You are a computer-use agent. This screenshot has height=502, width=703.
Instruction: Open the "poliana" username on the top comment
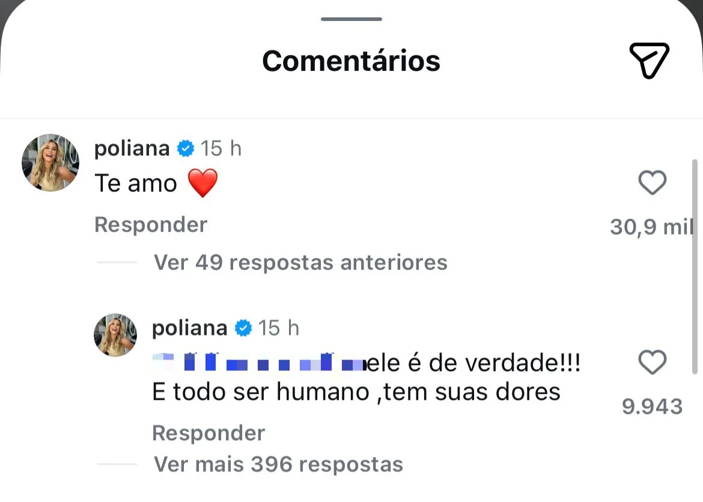[132, 148]
